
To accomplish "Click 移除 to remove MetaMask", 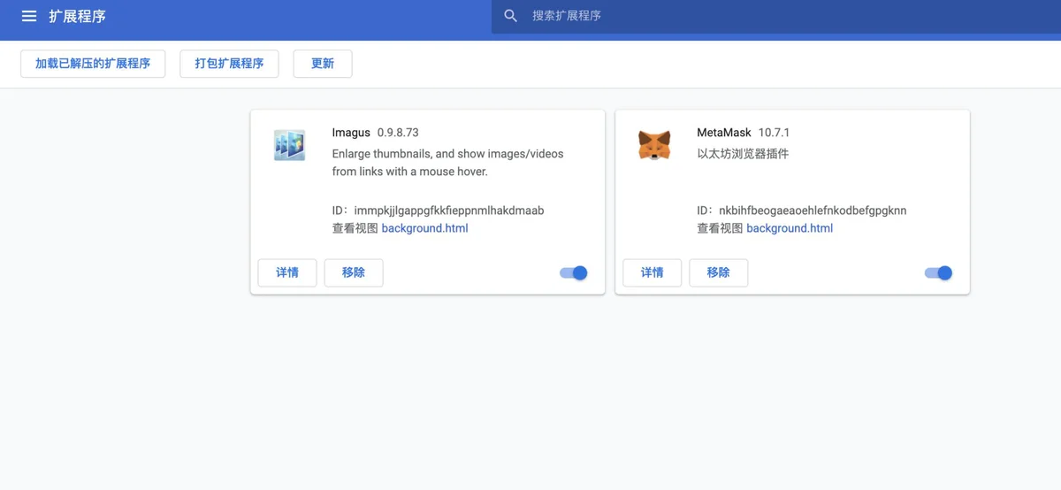I will pos(719,272).
